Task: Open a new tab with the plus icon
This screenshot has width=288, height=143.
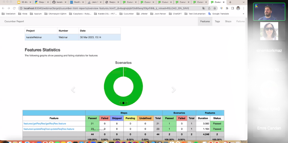Action: point(230,2)
